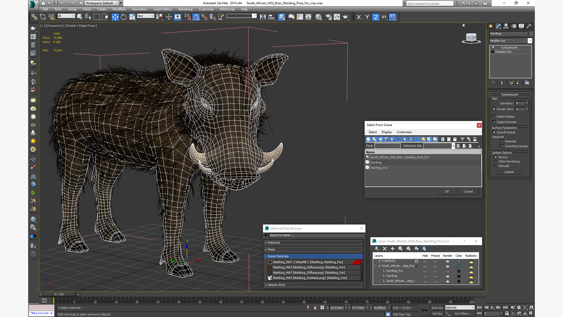Enable Separate by Materials checkbox

(502, 141)
